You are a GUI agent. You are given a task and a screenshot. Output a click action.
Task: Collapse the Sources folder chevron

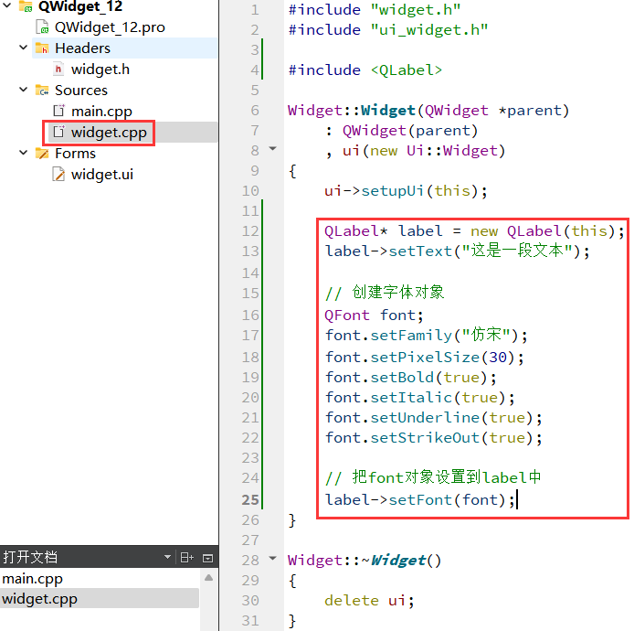[x=24, y=90]
